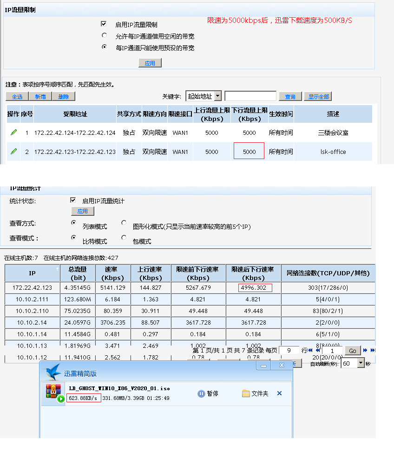The image size is (394, 459).
Task: Click IP address 172.22.42.123 in statistics
Action: (x=32, y=288)
